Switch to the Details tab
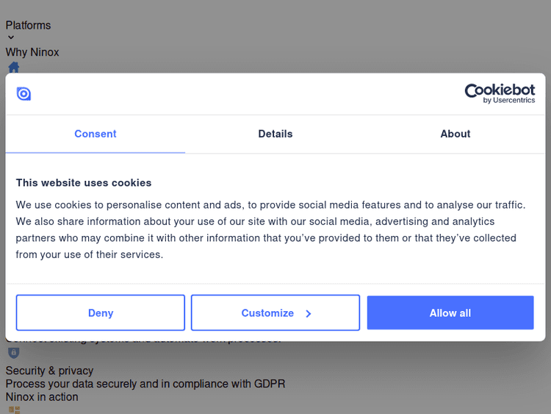The width and height of the screenshot is (551, 414). (x=275, y=134)
